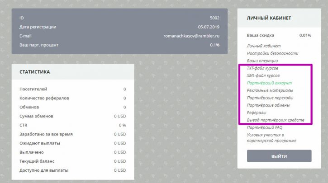The height and width of the screenshot is (183, 328).
Task: Click the СТАТИСТИКА heading
Action: 35,72
